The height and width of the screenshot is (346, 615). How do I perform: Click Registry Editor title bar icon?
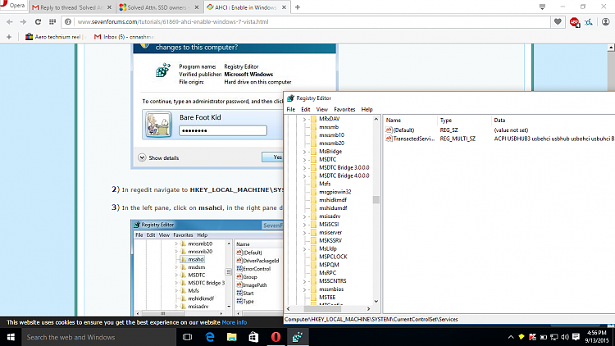(x=290, y=98)
